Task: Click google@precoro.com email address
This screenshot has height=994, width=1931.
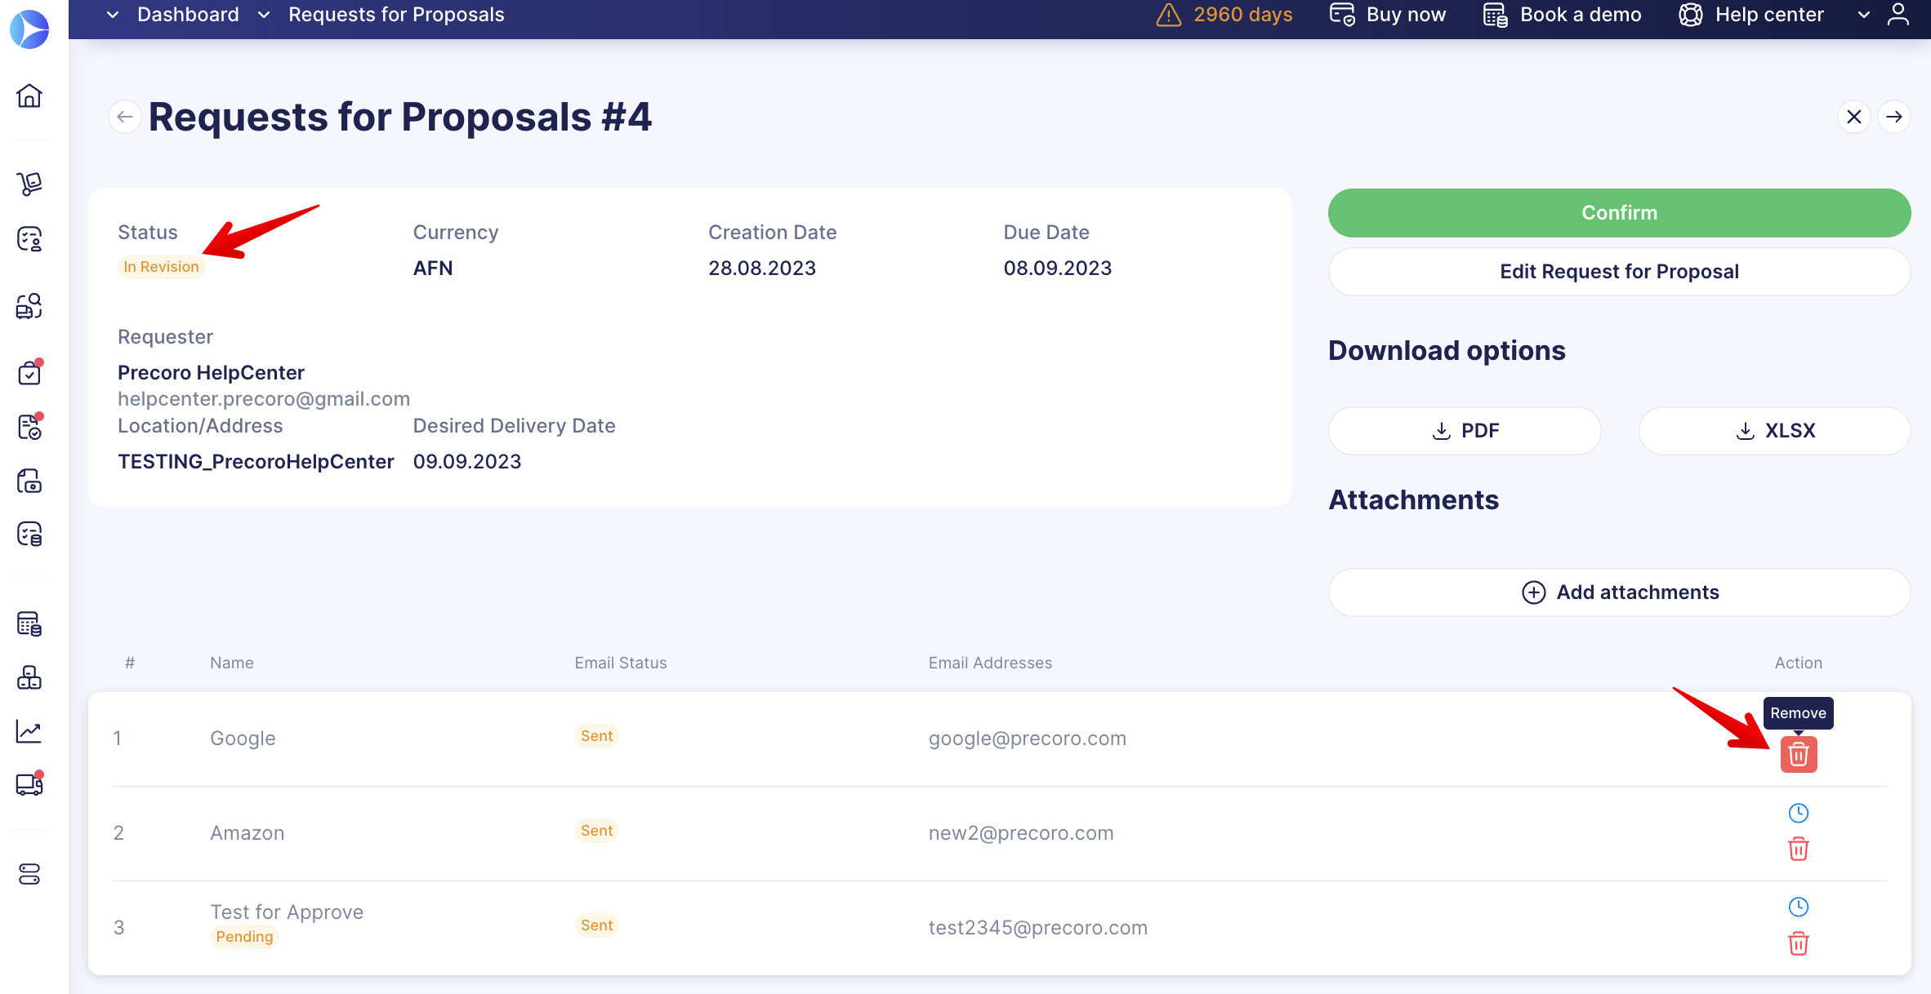Action: pos(1028,739)
